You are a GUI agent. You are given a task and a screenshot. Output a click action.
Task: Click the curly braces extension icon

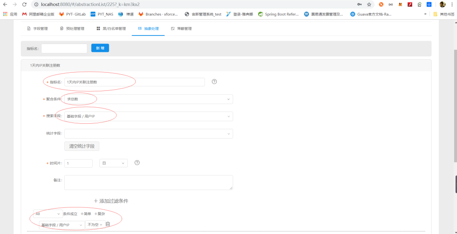(391, 4)
